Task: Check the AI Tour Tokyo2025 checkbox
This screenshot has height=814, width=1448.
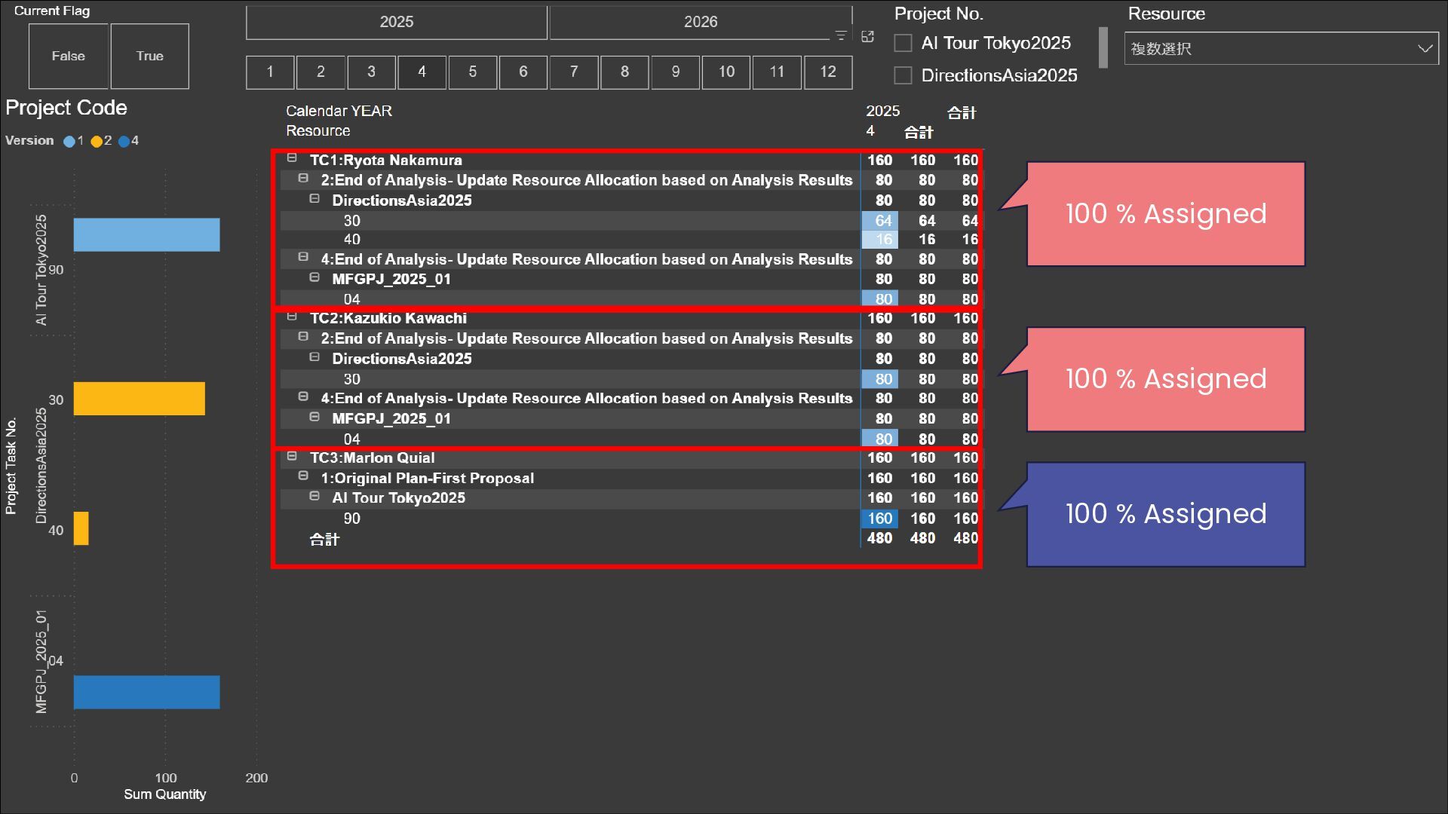Action: (x=903, y=43)
